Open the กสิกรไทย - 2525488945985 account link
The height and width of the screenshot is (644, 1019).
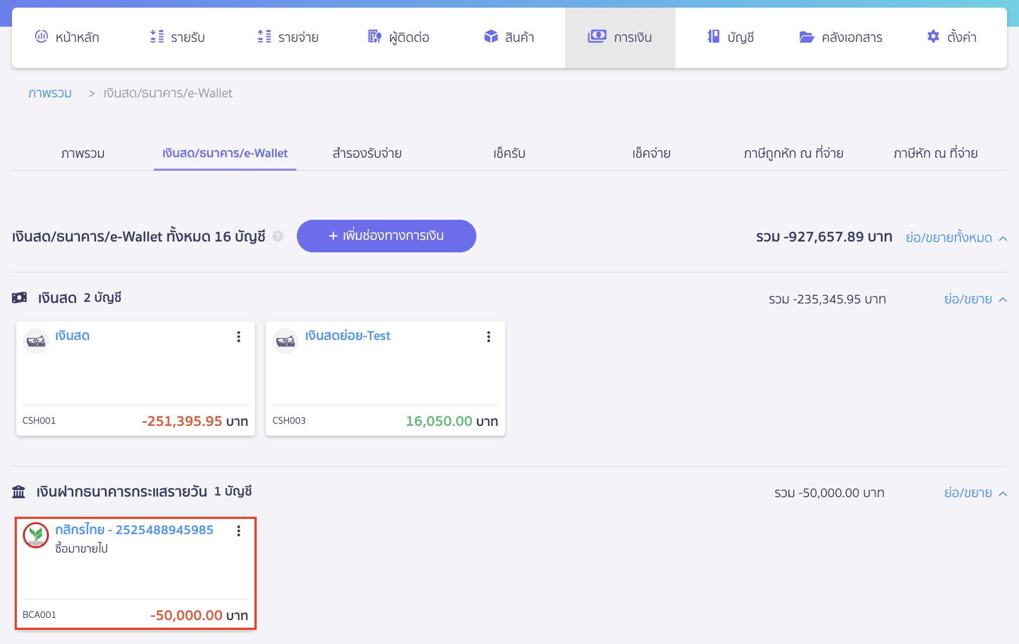click(x=134, y=530)
